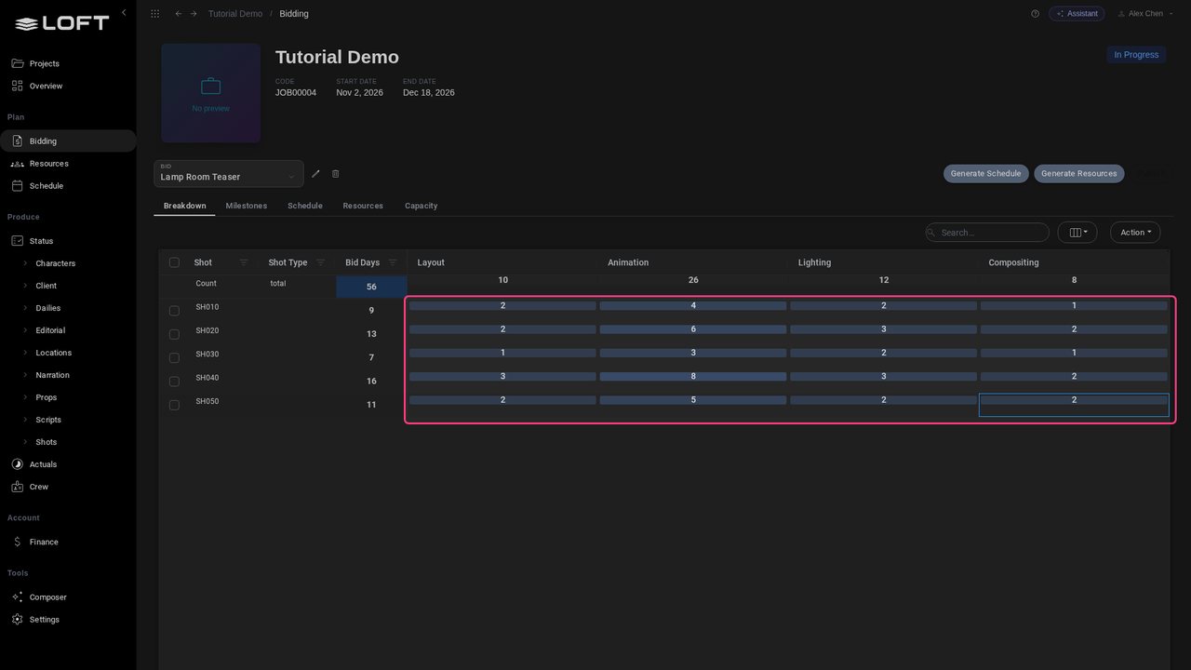This screenshot has height=670, width=1191.
Task: Switch to the Milestones tab
Action: tap(247, 206)
